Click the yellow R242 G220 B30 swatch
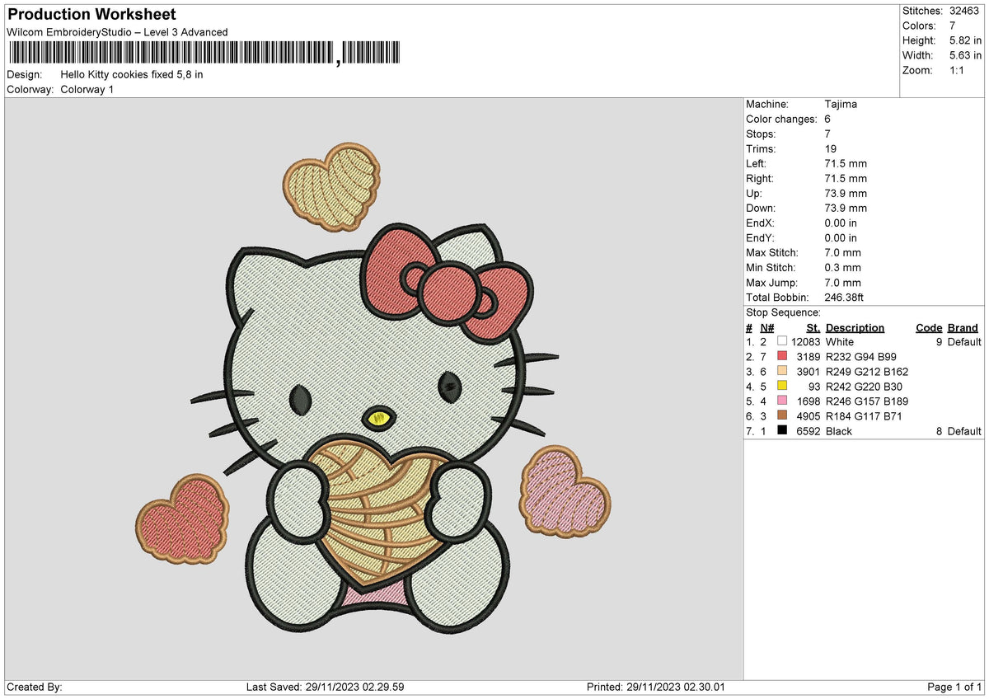This screenshot has width=989, height=699. click(782, 386)
